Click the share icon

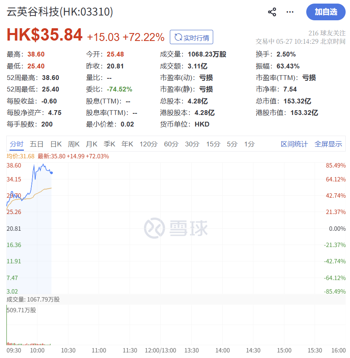[272, 12]
